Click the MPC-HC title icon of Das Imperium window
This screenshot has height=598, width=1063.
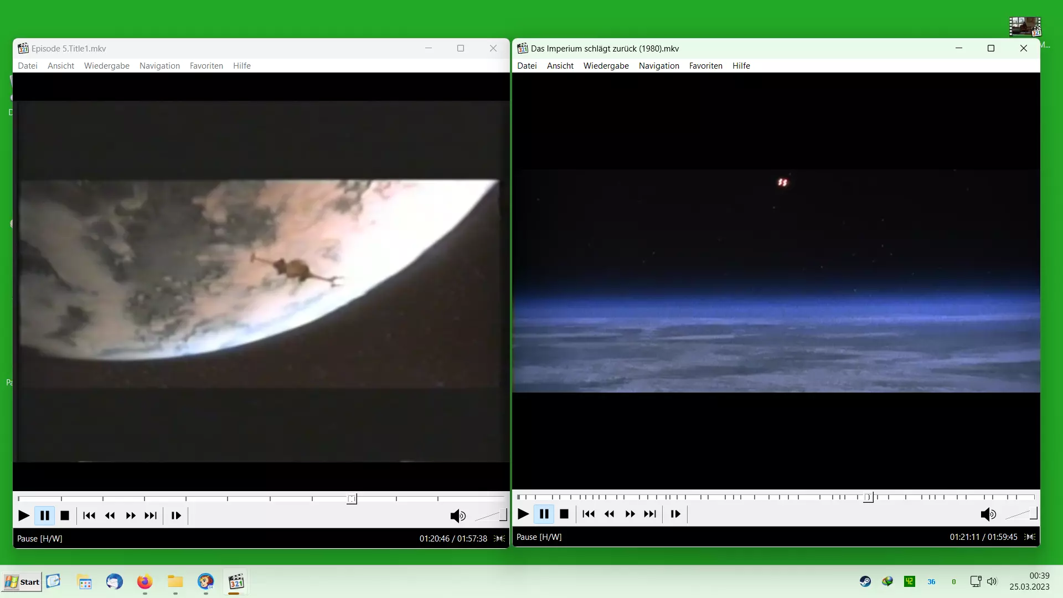pyautogui.click(x=522, y=48)
